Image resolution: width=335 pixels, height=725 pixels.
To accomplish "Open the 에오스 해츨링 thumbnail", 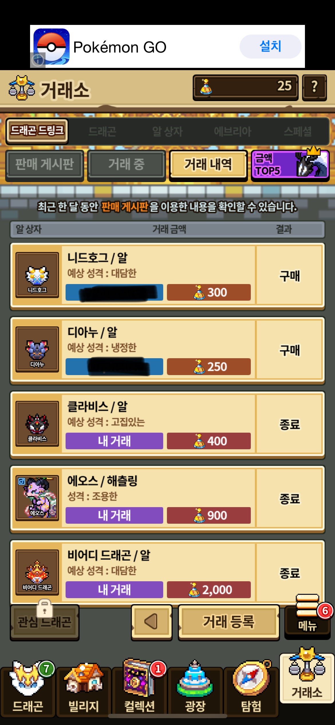I will click(x=37, y=498).
